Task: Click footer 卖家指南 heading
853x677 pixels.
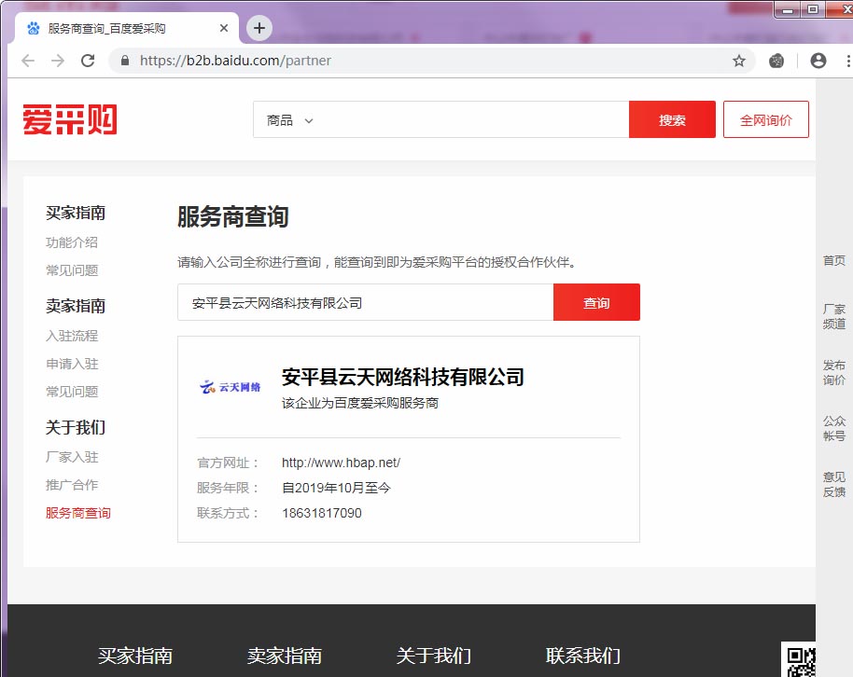Action: coord(285,656)
